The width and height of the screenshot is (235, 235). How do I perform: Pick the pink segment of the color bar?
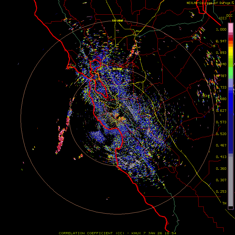pyautogui.click(x=231, y=28)
